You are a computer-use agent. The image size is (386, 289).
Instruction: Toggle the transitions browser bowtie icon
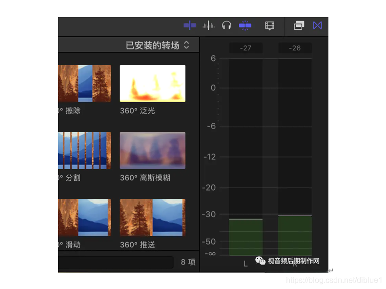[317, 25]
